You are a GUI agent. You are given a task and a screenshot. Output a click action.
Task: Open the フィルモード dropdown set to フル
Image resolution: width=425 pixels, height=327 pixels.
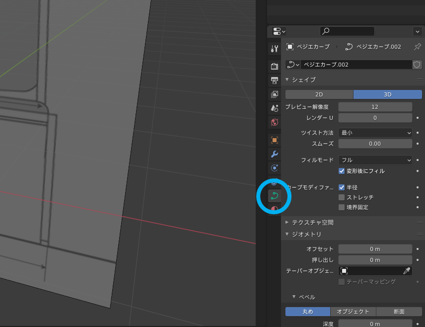(x=375, y=160)
